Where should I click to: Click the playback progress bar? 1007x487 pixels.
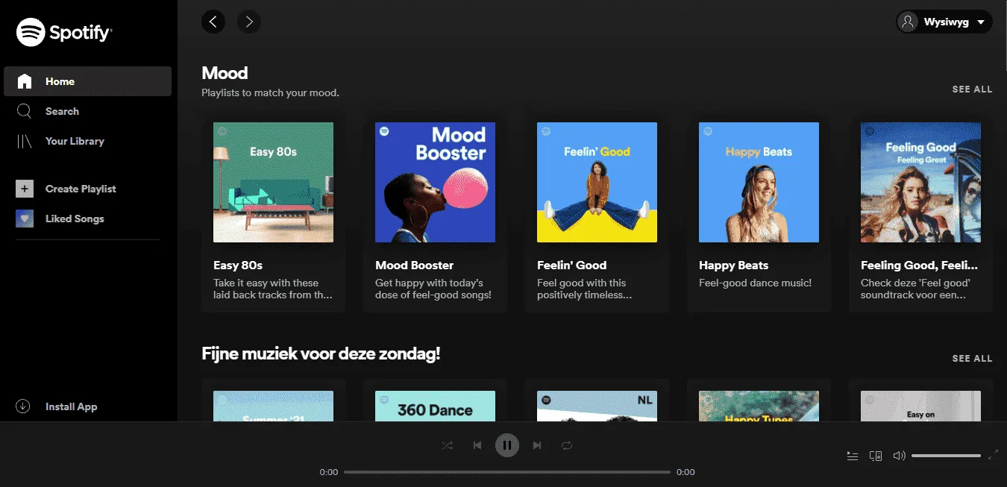(x=507, y=472)
